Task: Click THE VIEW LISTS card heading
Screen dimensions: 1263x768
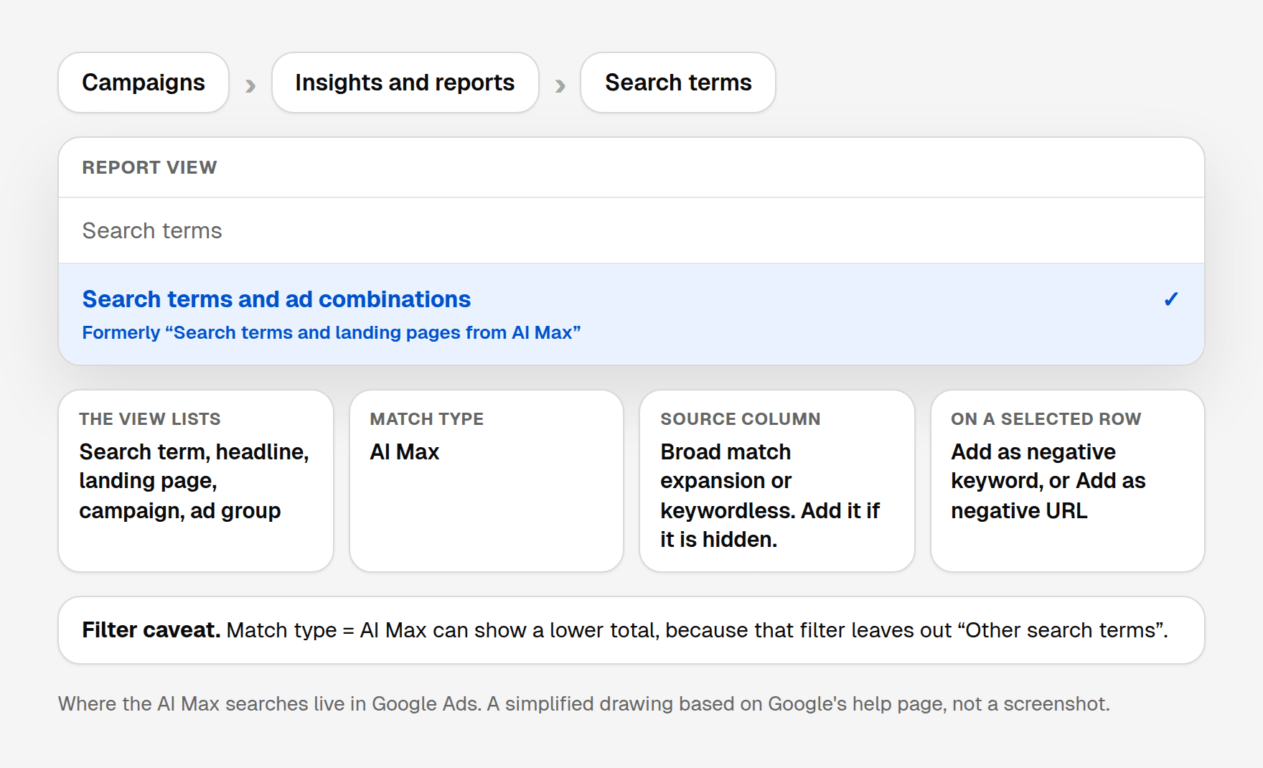Action: coord(150,419)
